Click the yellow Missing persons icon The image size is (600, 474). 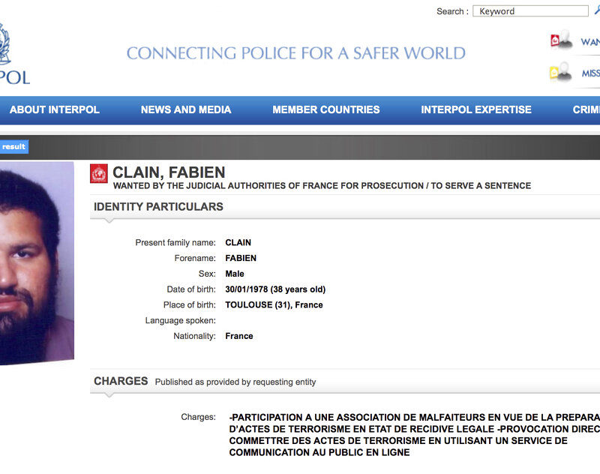click(x=560, y=73)
